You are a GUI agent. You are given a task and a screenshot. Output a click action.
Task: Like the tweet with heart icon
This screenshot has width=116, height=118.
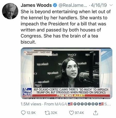[x=71, y=113]
